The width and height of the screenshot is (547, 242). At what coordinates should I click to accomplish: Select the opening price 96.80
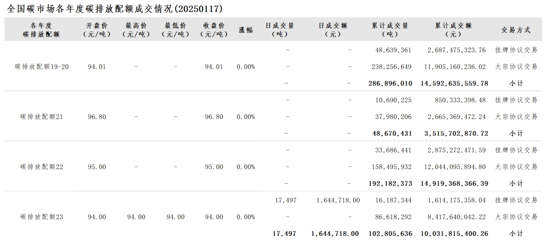point(97,117)
